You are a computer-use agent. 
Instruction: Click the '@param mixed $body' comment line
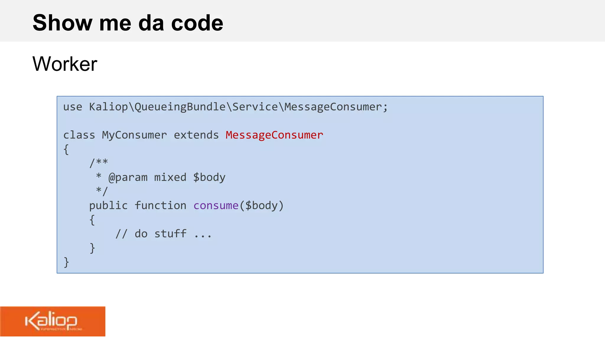pyautogui.click(x=160, y=177)
